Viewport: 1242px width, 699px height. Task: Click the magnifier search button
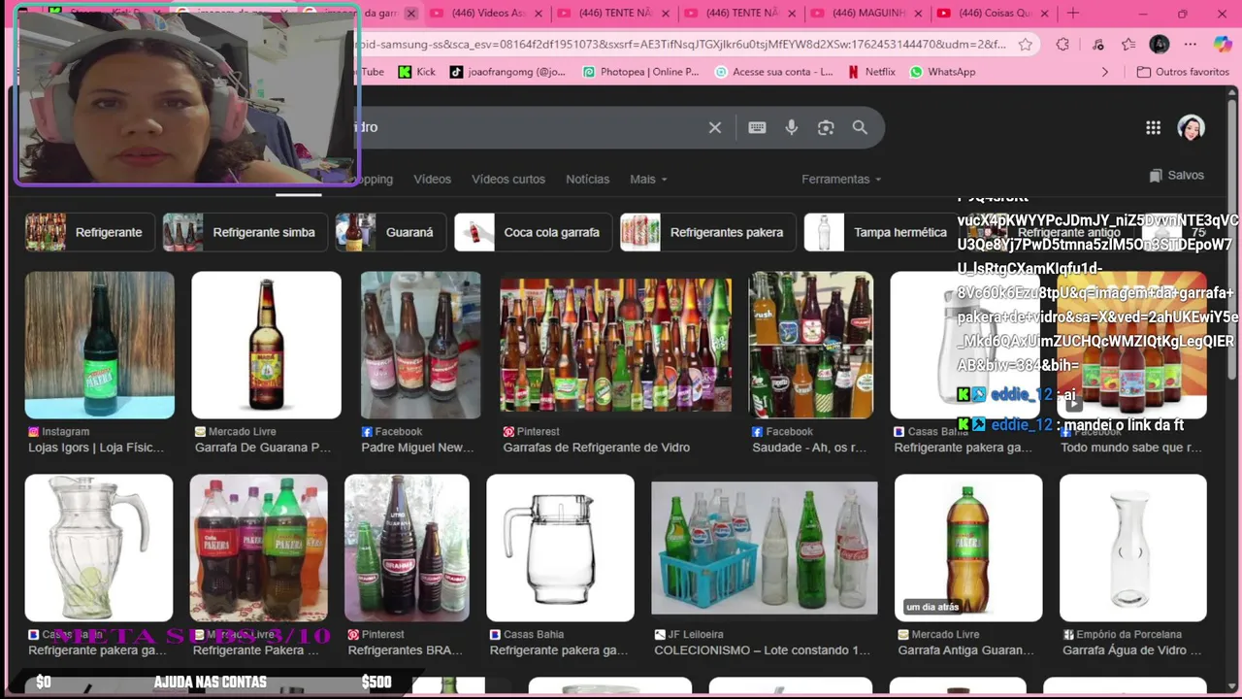860,127
